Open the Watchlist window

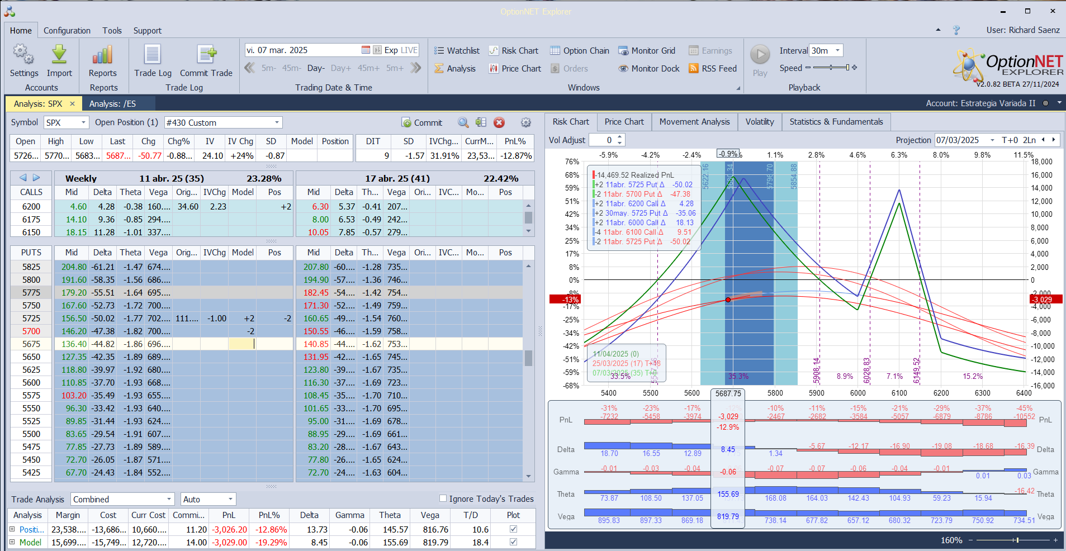point(457,51)
